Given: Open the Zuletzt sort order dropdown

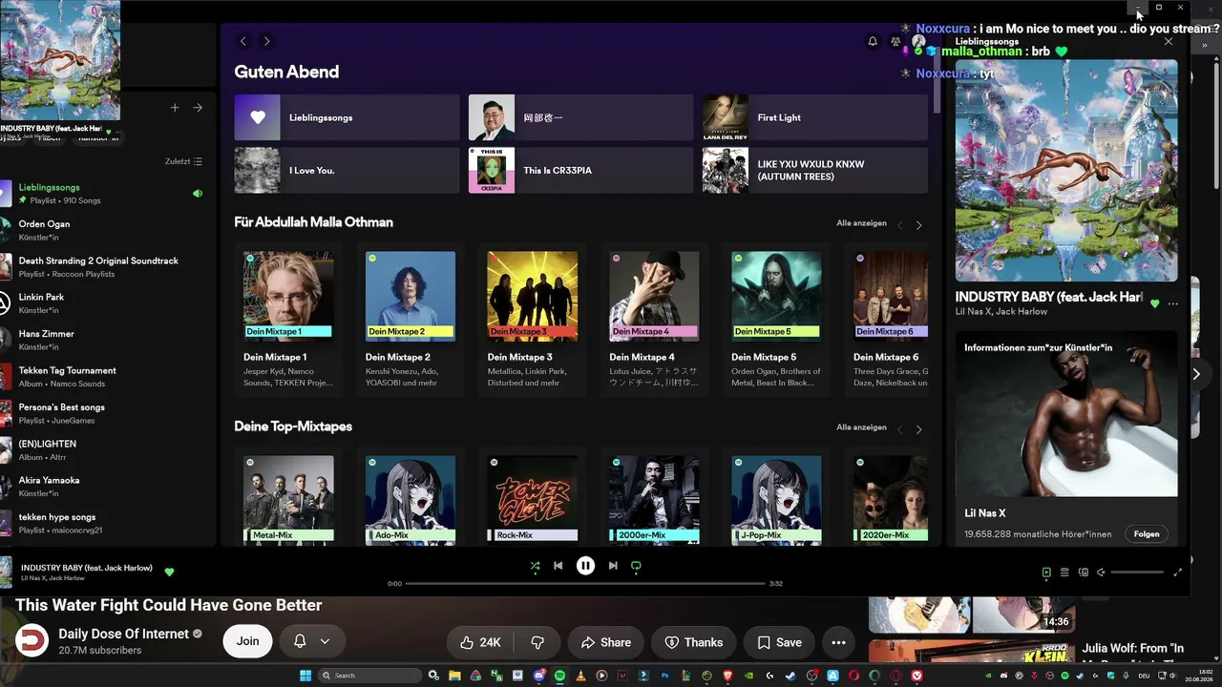Looking at the screenshot, I should point(184,161).
